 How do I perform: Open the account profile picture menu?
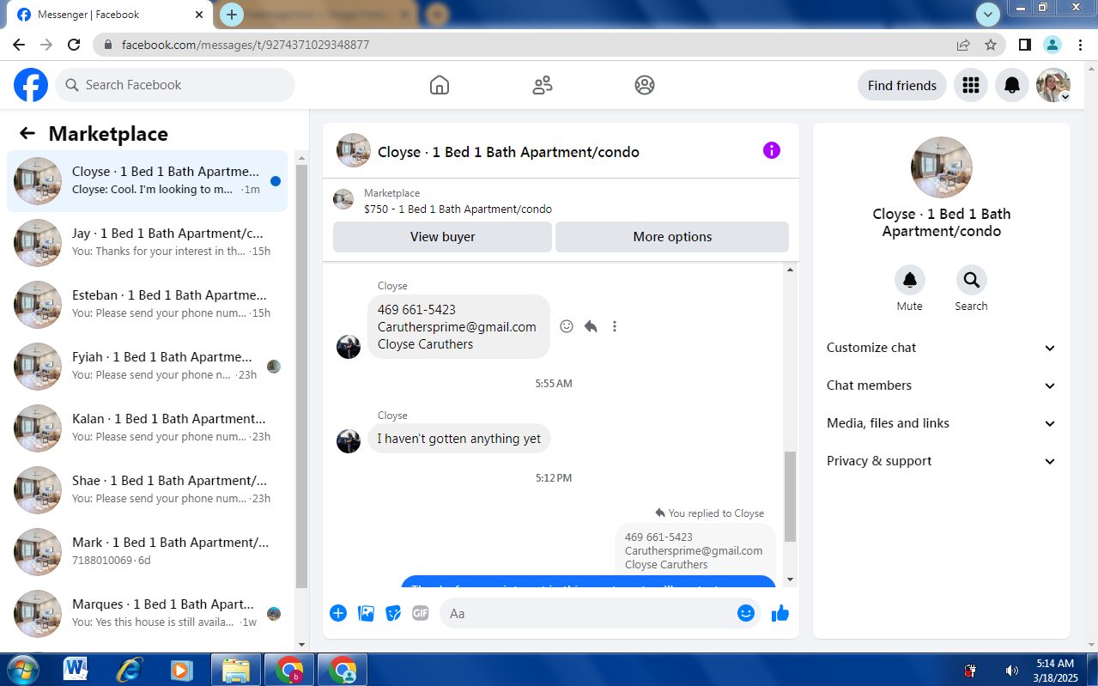(x=1053, y=85)
